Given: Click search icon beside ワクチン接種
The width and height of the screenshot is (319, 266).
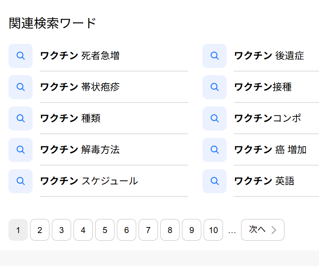Looking at the screenshot, I should pos(215,87).
